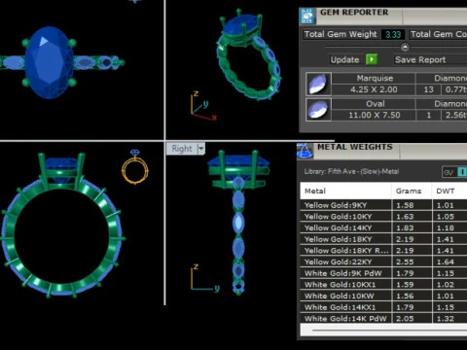
Task: Click the Gem Reporter panel icon
Action: coord(307,16)
